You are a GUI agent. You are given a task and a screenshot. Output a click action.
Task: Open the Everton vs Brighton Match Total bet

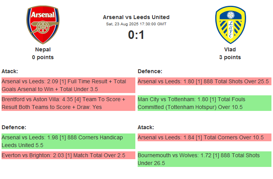(x=68, y=155)
